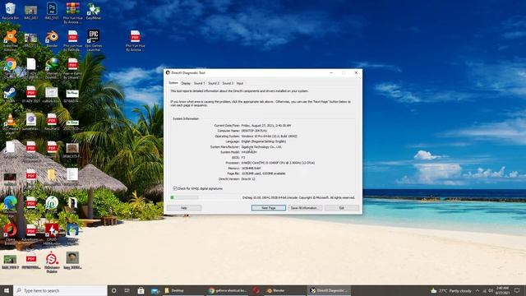This screenshot has width=526, height=296.
Task: Switch to the Sound 1 tab
Action: [x=199, y=83]
